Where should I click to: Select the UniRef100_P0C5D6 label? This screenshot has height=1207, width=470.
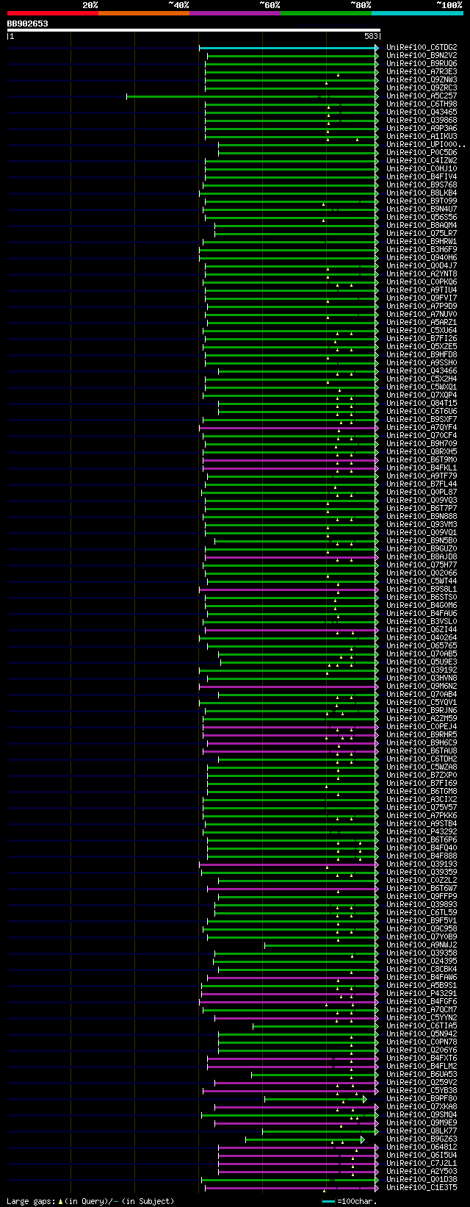coord(422,152)
